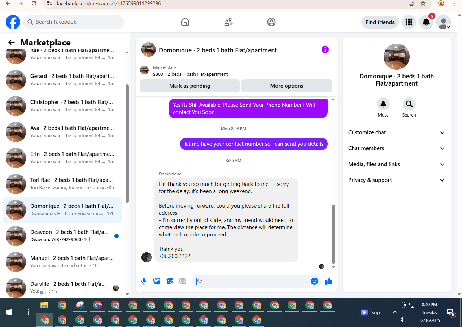This screenshot has height=327, width=462.
Task: Click the chat scrollbar down arrow
Action: coord(333,267)
